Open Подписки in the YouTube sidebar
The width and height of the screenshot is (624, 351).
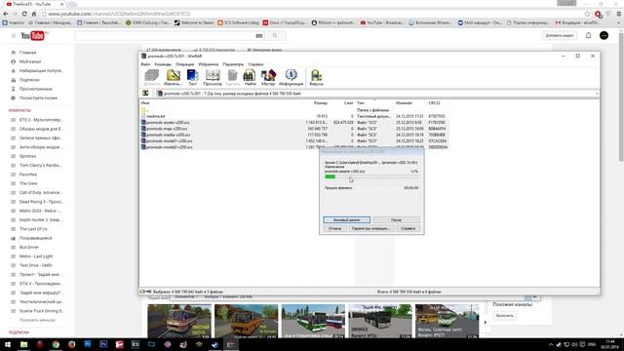(x=29, y=80)
